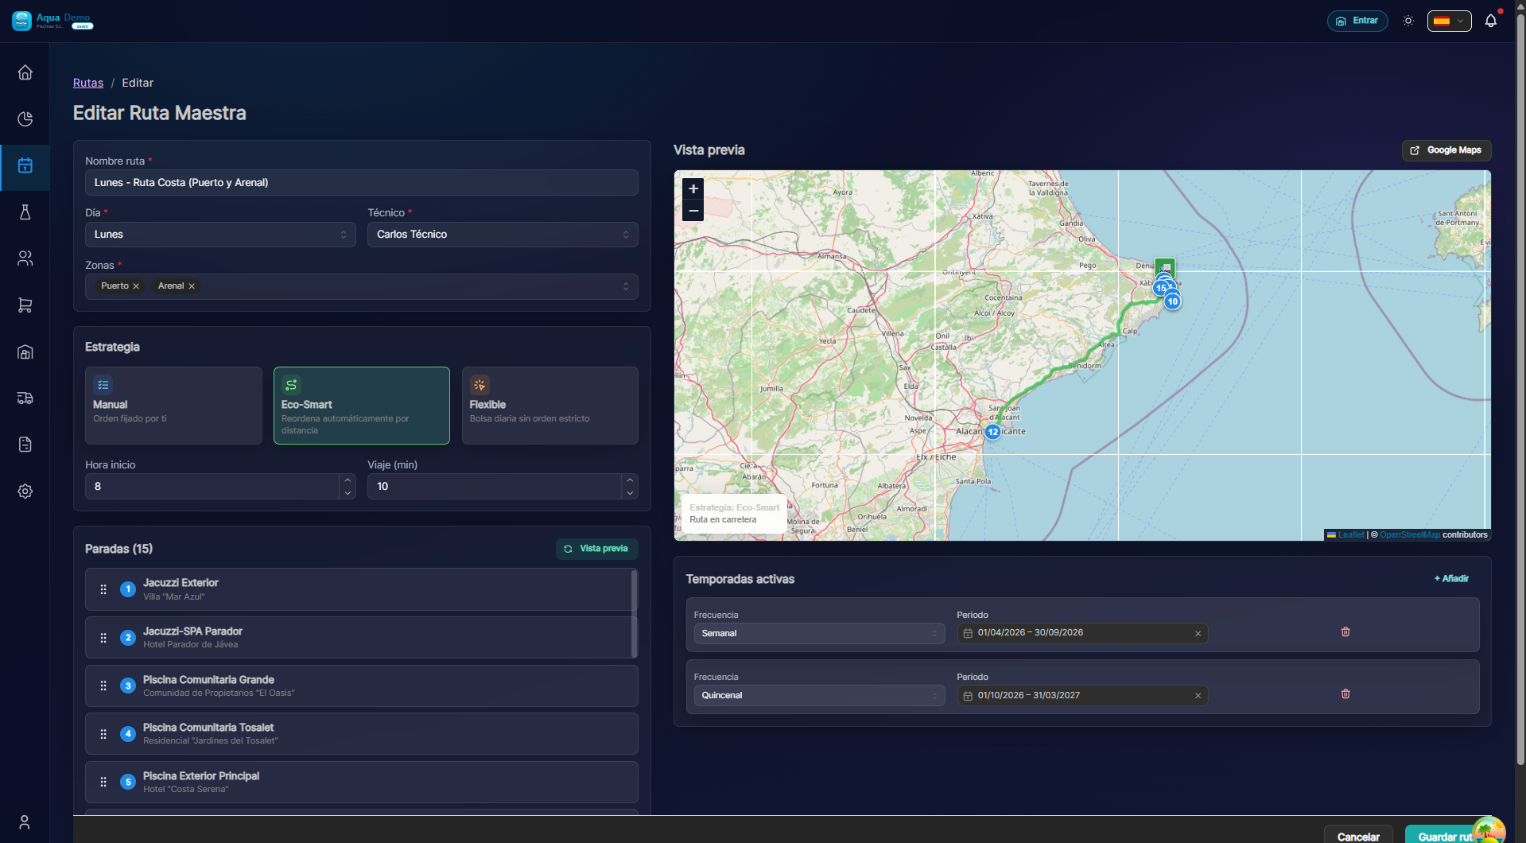Open the users/clients sidebar icon
This screenshot has height=843, width=1526.
click(x=25, y=258)
